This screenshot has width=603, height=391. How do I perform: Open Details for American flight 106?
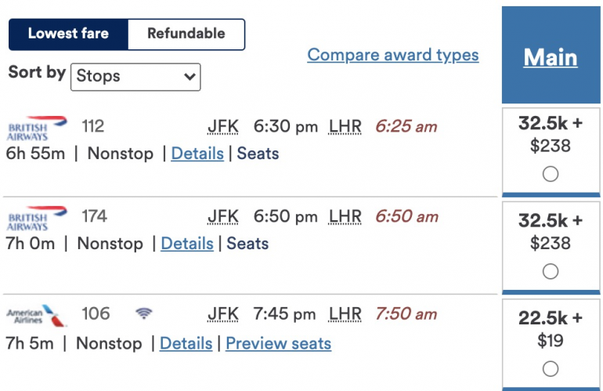point(186,343)
